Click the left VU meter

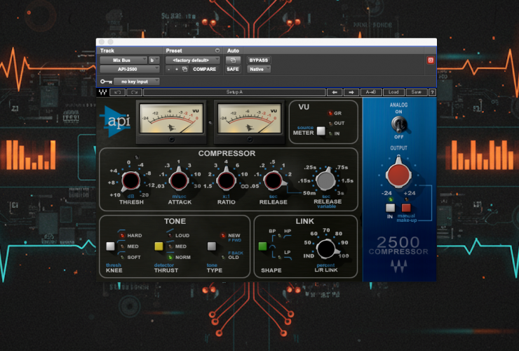coord(171,119)
